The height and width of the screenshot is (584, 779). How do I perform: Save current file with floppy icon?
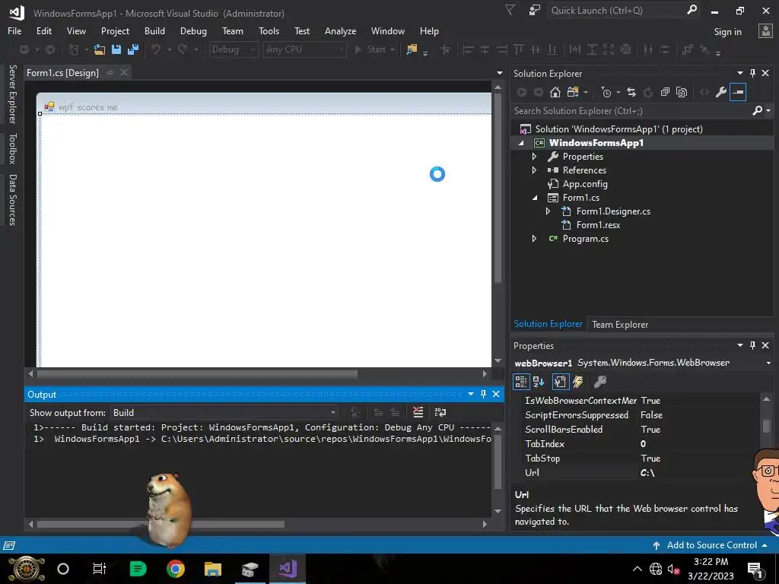116,49
